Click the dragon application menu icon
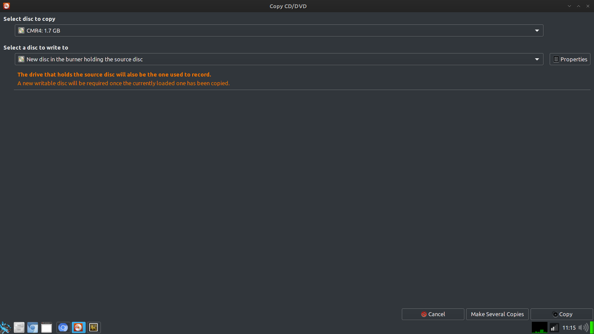The image size is (594, 334). (6, 327)
